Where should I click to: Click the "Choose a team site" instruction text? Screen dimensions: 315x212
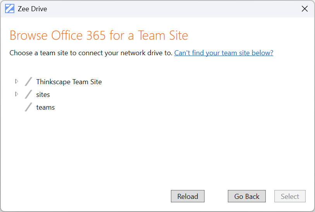tap(91, 53)
